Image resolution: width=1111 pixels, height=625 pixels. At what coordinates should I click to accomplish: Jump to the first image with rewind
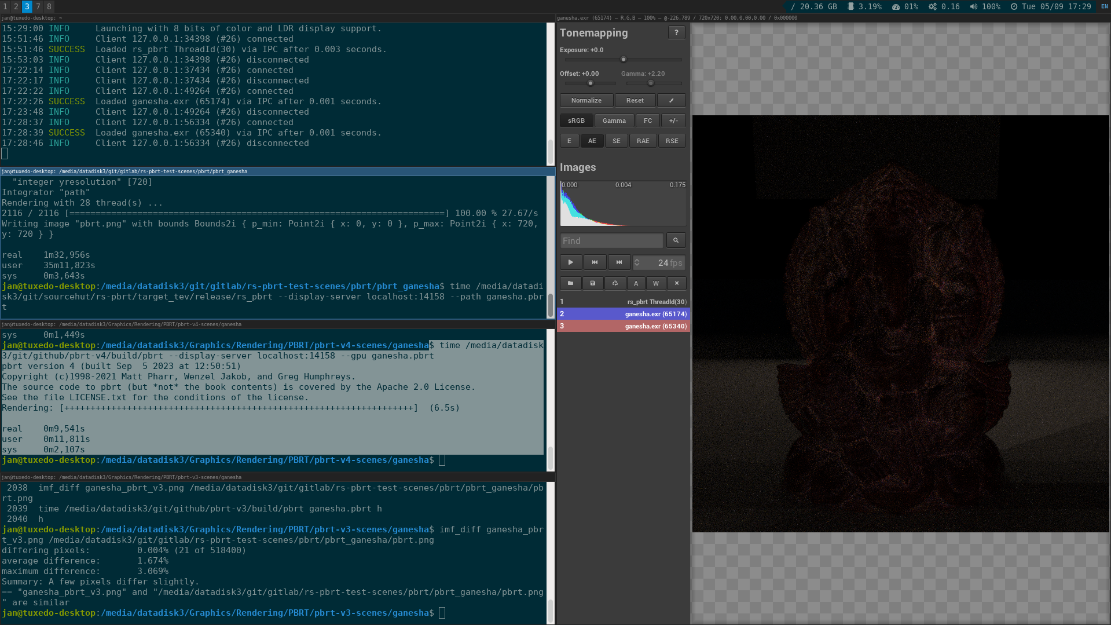[595, 262]
